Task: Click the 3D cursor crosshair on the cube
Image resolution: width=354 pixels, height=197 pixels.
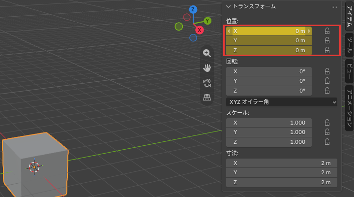Action: (34, 167)
